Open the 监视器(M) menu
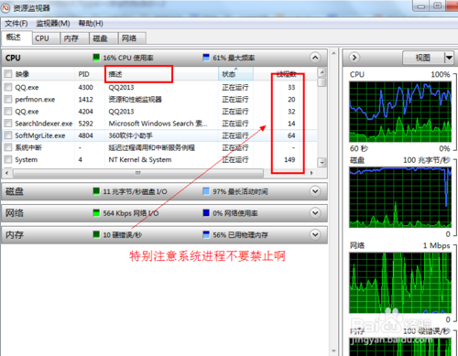 click(53, 24)
